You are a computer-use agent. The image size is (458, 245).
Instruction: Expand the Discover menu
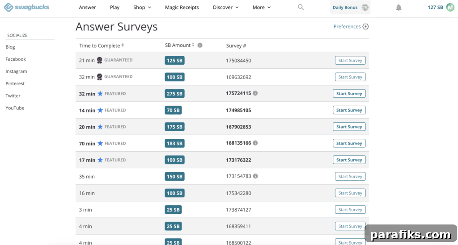point(226,7)
